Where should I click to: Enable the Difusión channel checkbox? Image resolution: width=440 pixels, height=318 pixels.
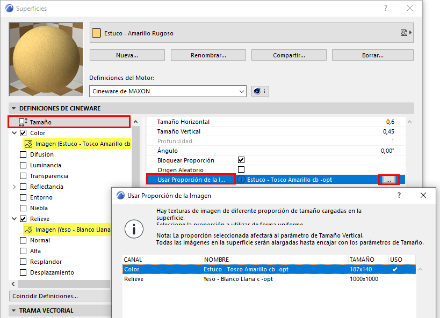[23, 154]
